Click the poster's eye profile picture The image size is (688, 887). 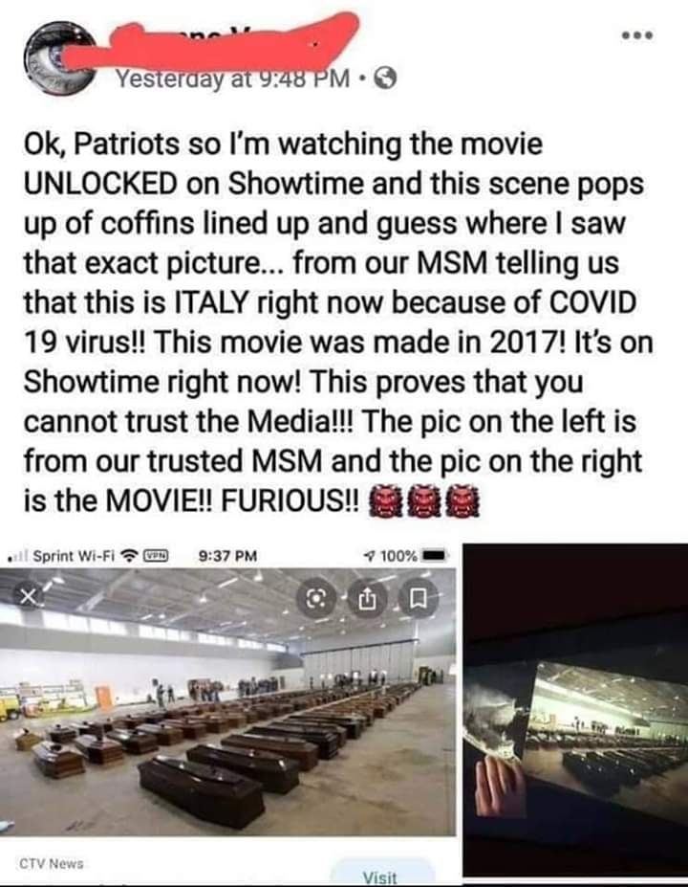pyautogui.click(x=59, y=58)
